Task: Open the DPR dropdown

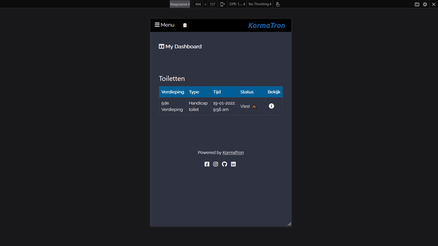Action: click(237, 4)
